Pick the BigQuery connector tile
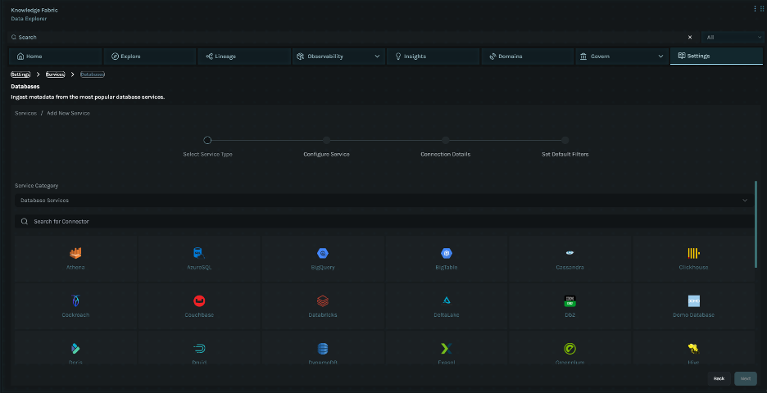Viewport: 767px width, 393px height. point(322,253)
